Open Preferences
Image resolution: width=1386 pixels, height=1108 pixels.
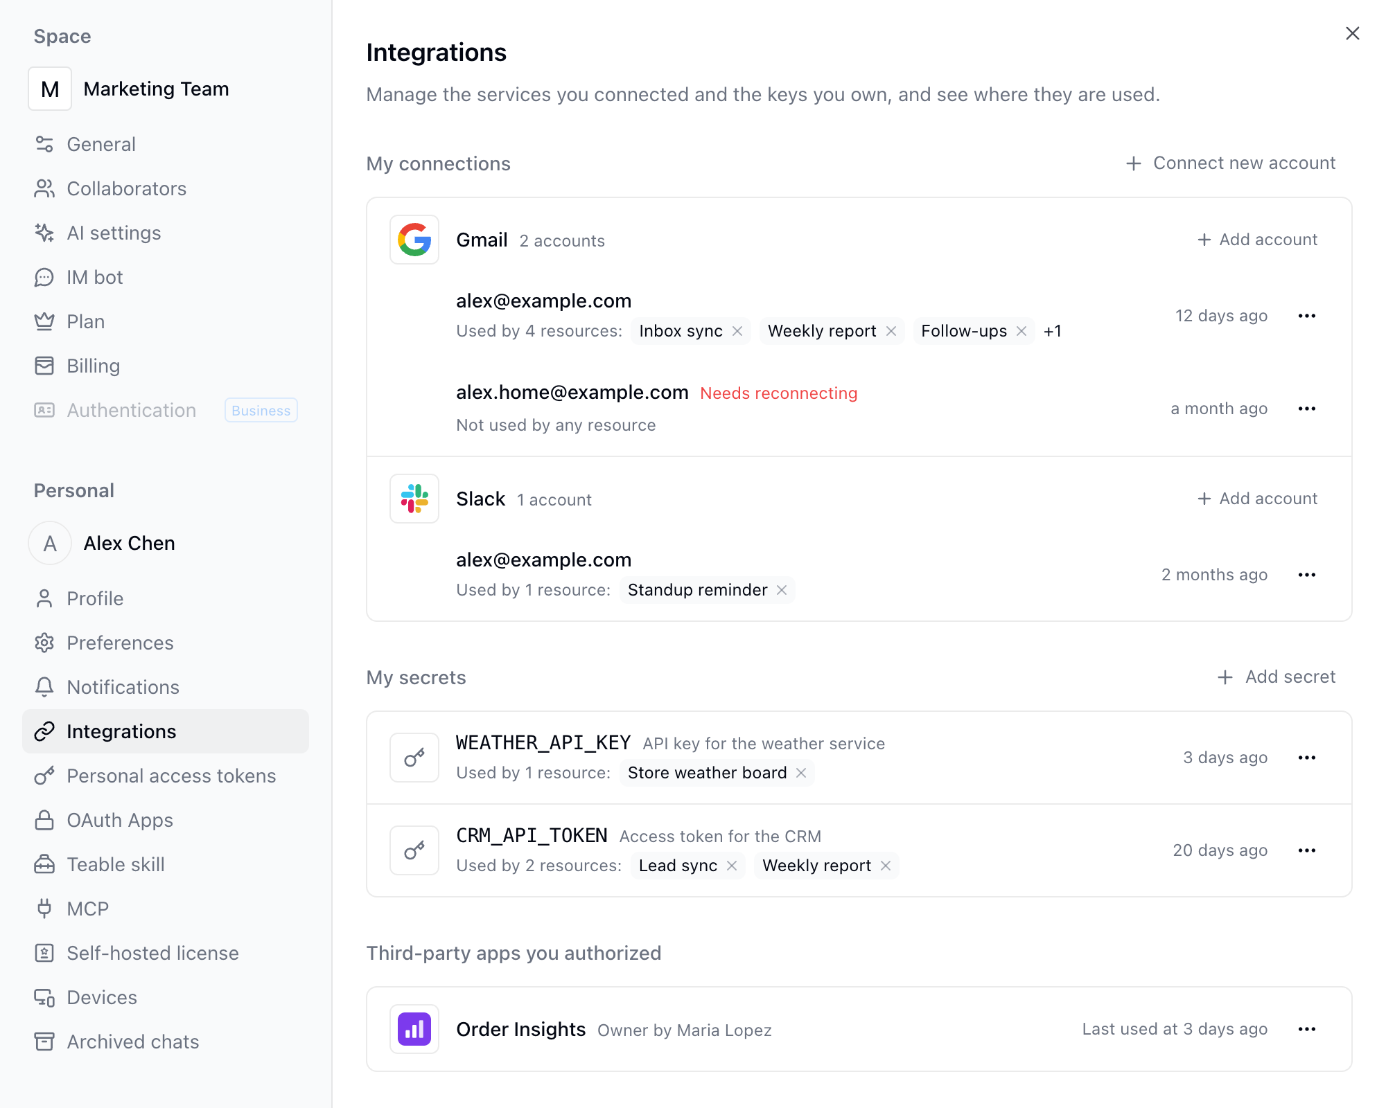(166, 643)
